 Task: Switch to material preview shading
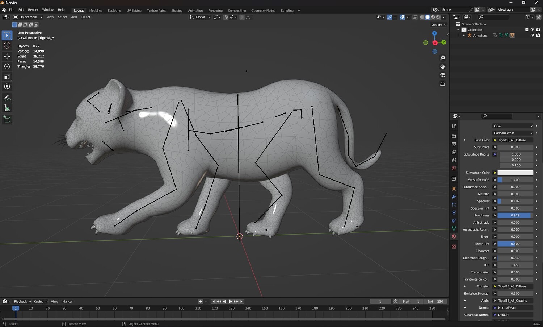(433, 17)
